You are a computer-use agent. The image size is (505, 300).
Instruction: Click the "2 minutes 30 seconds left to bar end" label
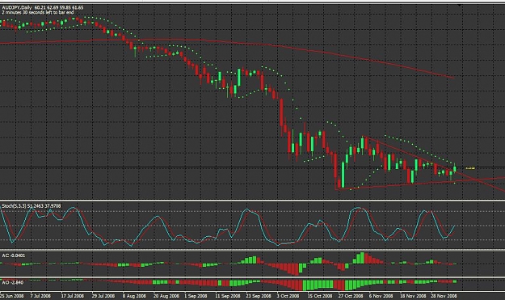(x=38, y=12)
